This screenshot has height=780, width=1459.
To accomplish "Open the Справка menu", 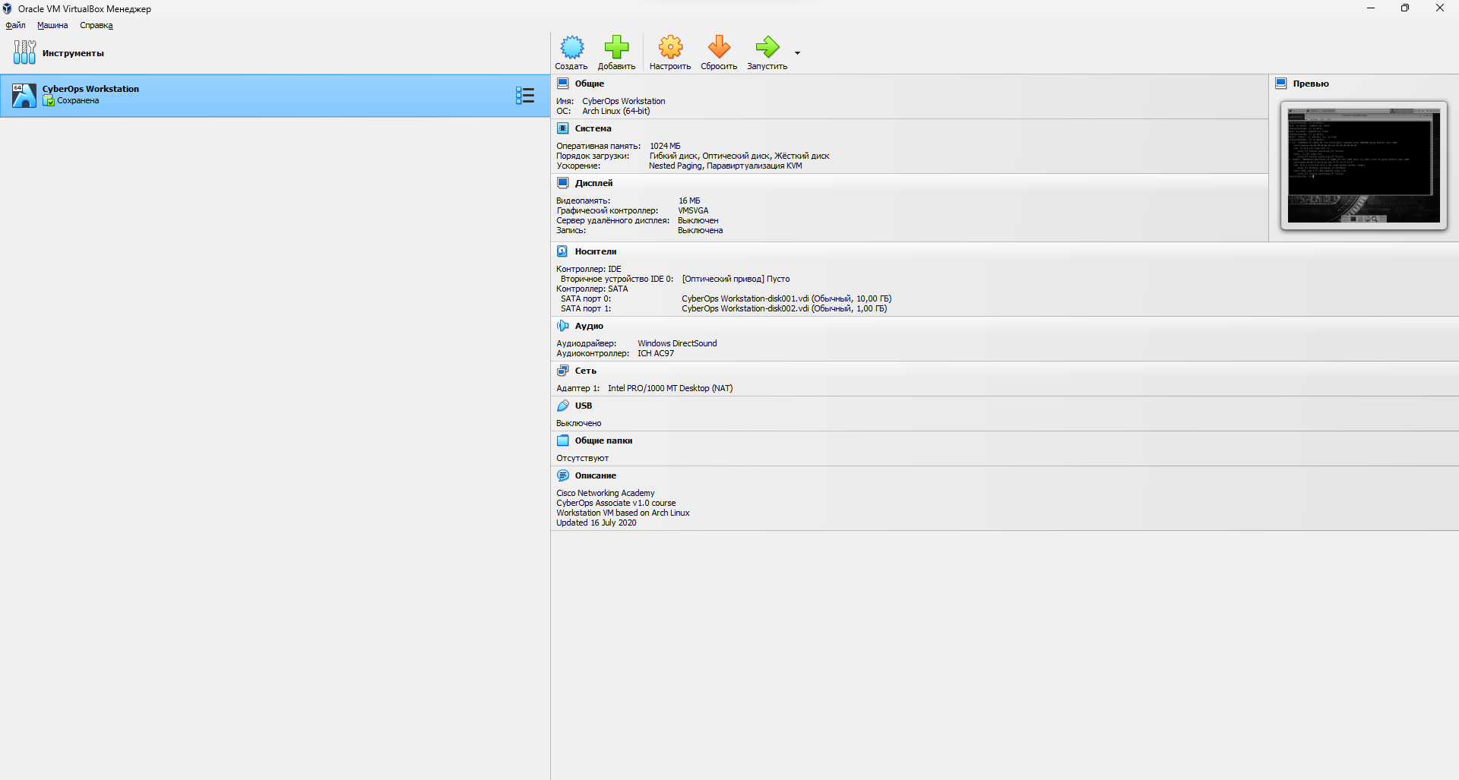I will point(97,25).
